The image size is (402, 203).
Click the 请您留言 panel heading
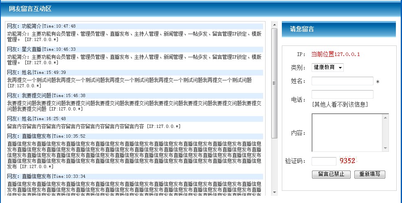[x=302, y=29]
